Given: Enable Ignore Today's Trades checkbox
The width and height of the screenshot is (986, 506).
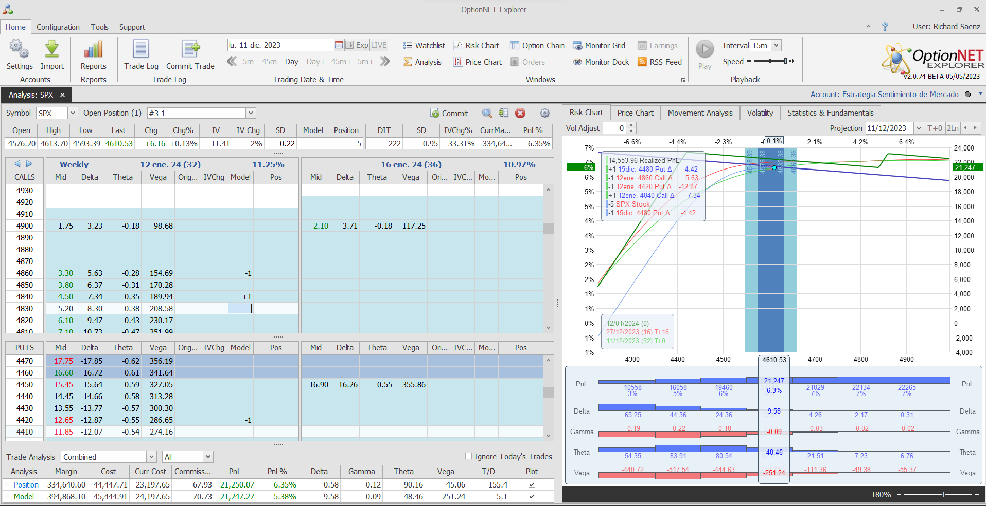Looking at the screenshot, I should (468, 456).
